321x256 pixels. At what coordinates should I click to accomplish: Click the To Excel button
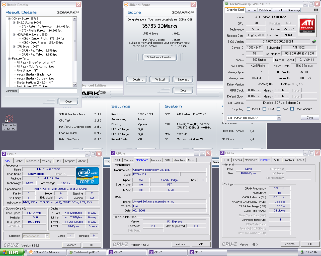coord(160,79)
